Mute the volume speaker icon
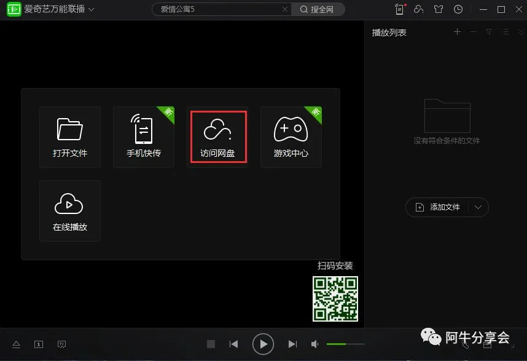 tap(314, 344)
